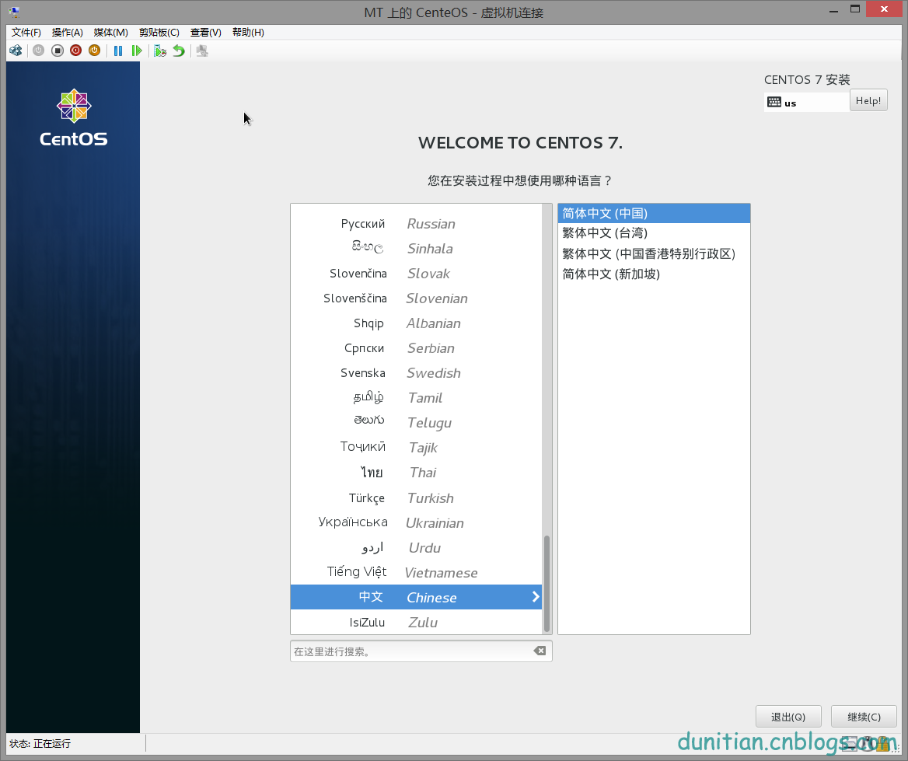The width and height of the screenshot is (908, 761).
Task: Select Thai in the language list
Action: point(416,473)
